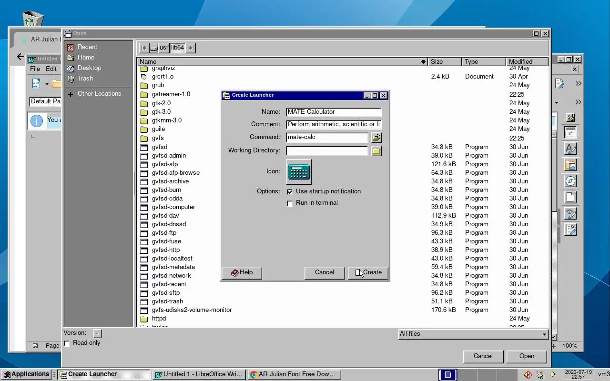Click the root drive button in path bar

[153, 48]
